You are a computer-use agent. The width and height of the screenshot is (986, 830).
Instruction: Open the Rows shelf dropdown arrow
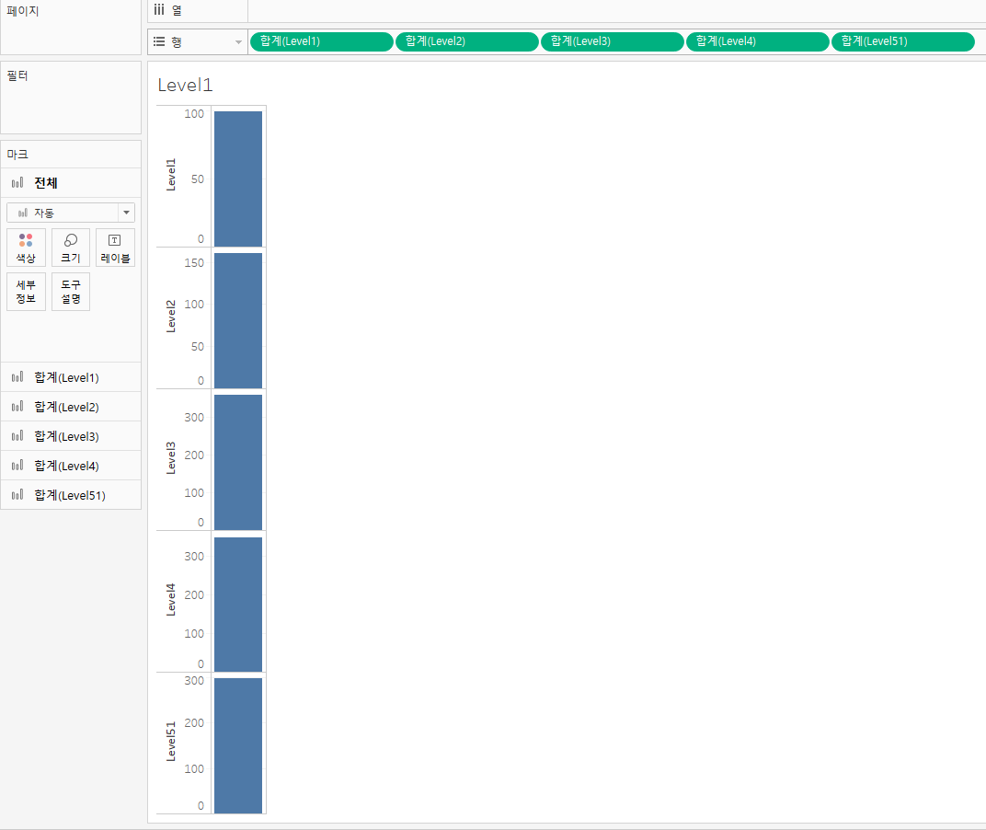point(238,42)
